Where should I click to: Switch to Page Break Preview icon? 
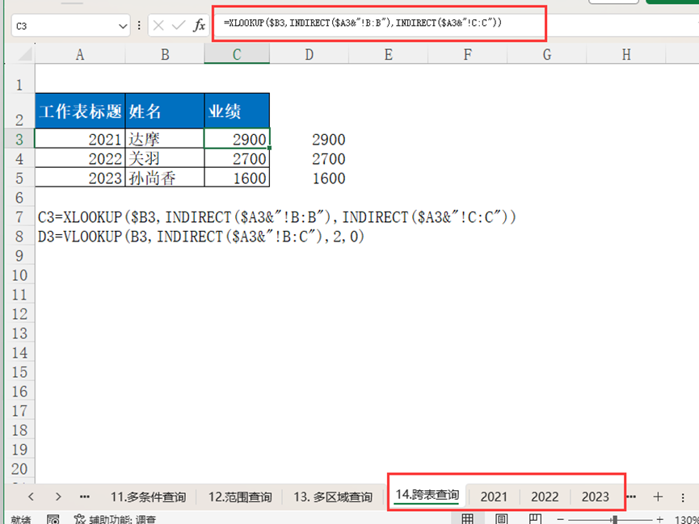(535, 519)
